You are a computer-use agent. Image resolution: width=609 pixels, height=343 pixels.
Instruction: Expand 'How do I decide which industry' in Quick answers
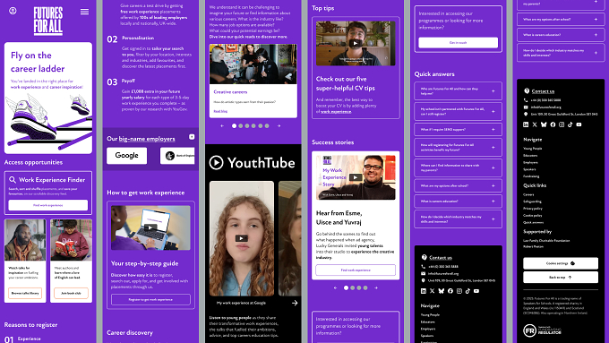[x=458, y=219]
